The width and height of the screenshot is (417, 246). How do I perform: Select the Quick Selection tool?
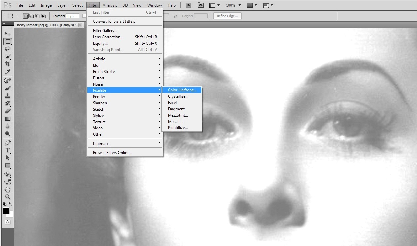8,56
